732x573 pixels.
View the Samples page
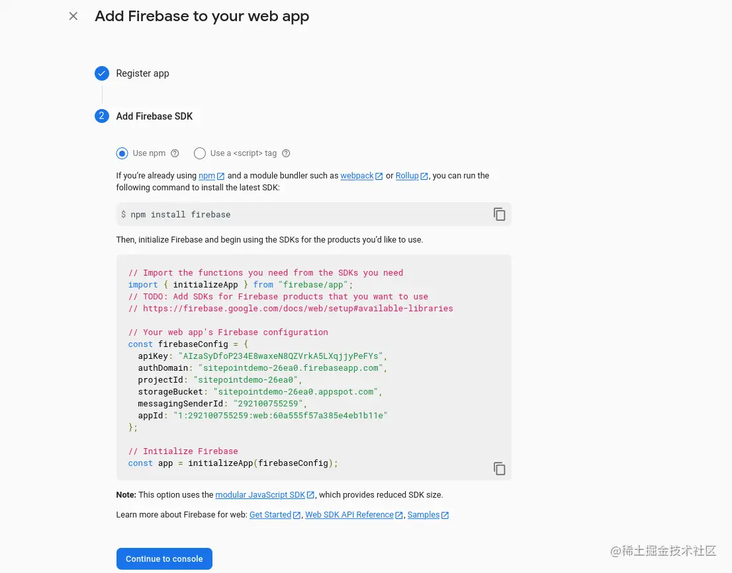click(424, 514)
